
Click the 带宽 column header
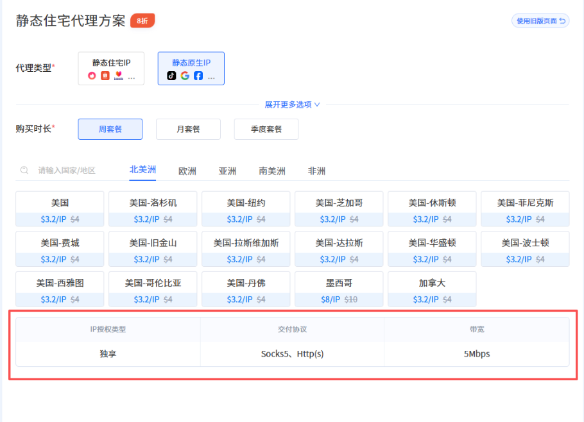coord(477,330)
